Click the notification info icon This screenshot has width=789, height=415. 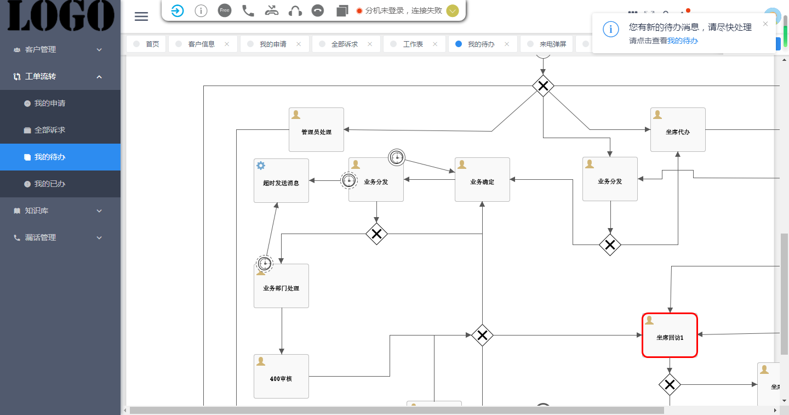coord(611,29)
